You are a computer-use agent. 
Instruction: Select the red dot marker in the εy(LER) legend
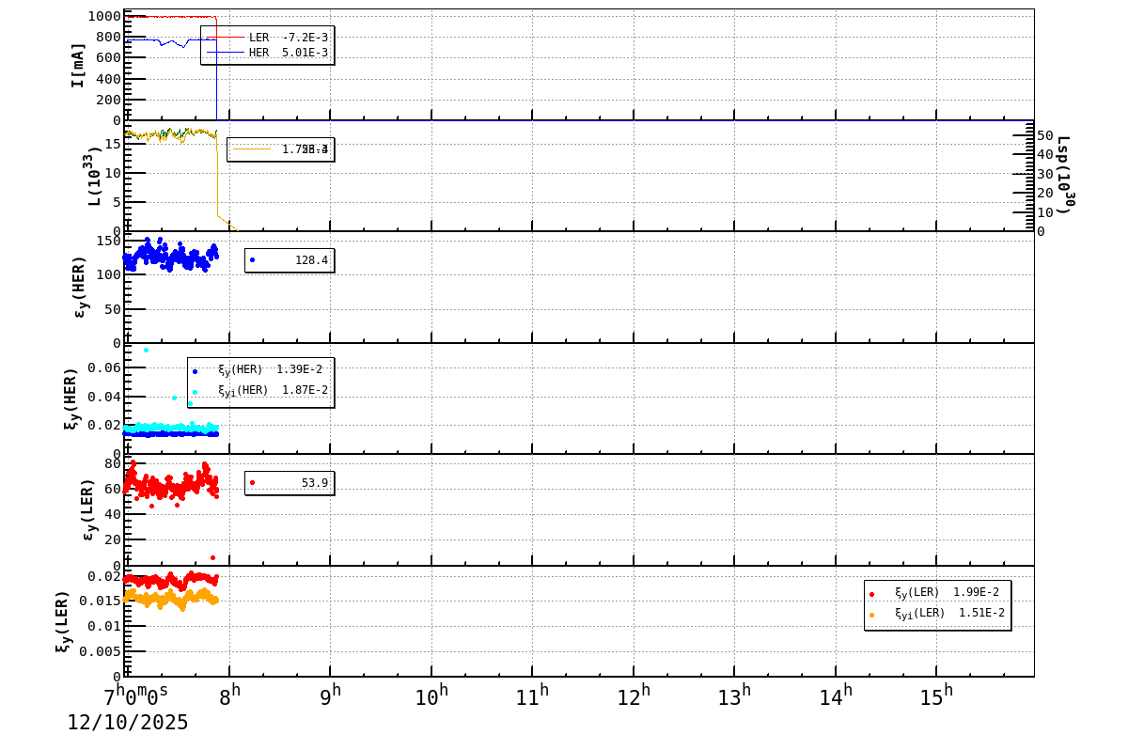(x=253, y=483)
